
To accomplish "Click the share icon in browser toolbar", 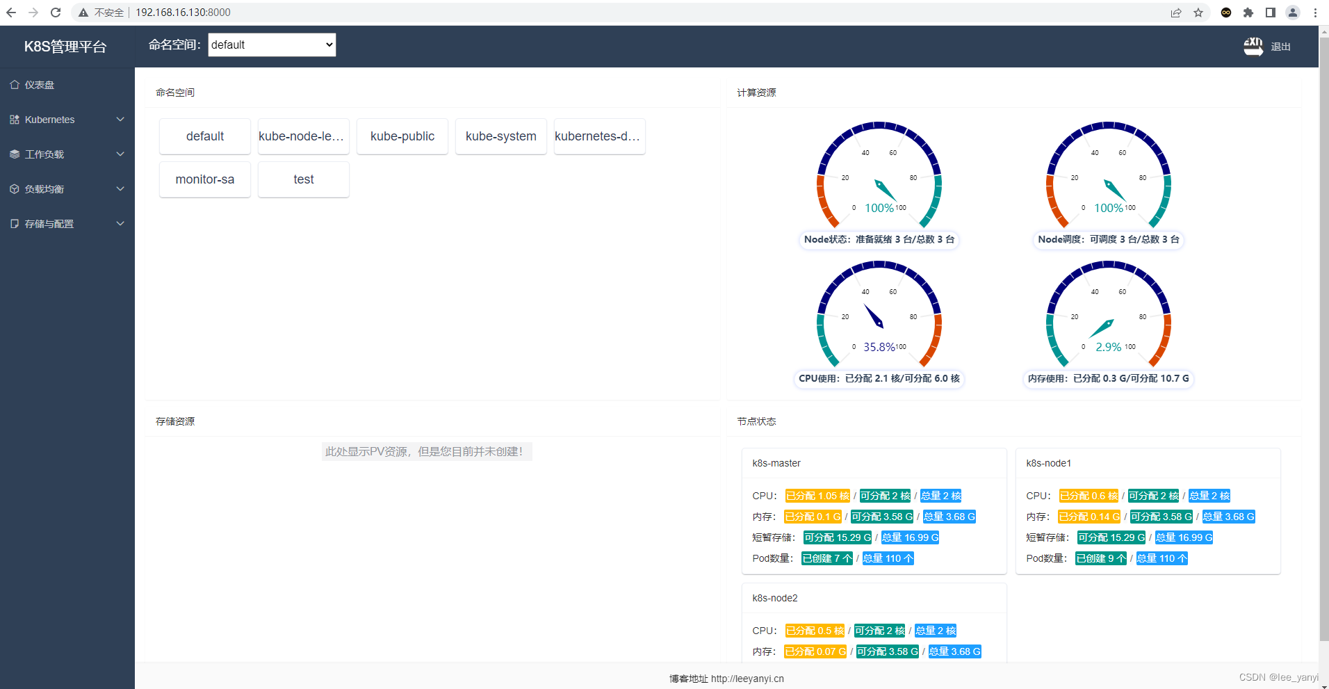I will [1175, 13].
